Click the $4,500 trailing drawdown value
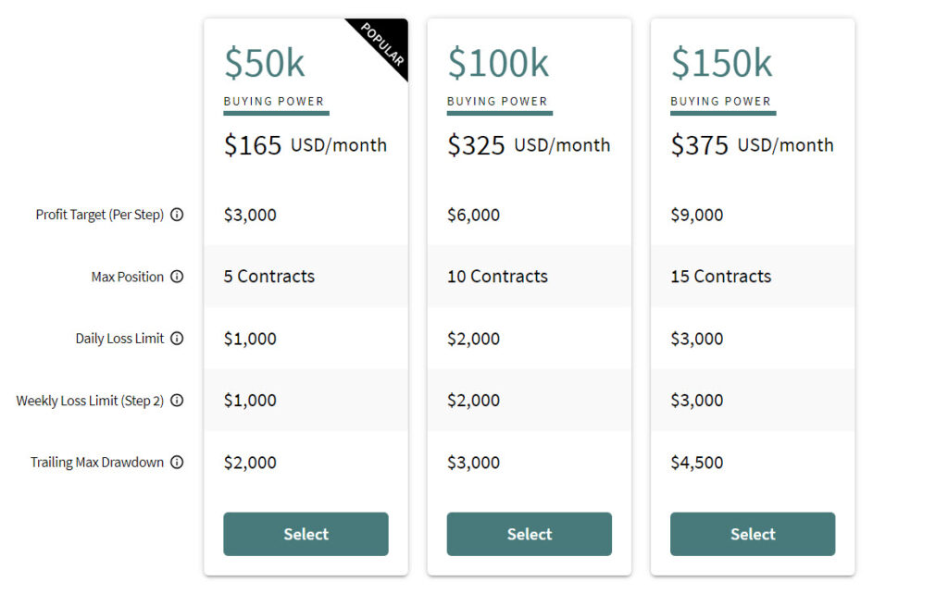The height and width of the screenshot is (594, 948). [697, 463]
